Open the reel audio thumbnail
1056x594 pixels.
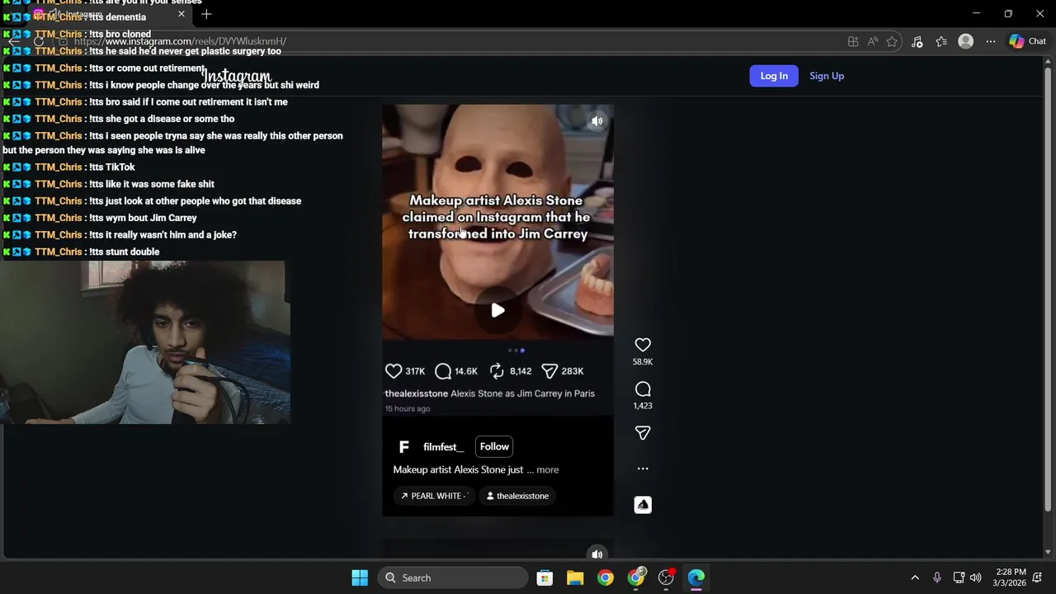643,505
